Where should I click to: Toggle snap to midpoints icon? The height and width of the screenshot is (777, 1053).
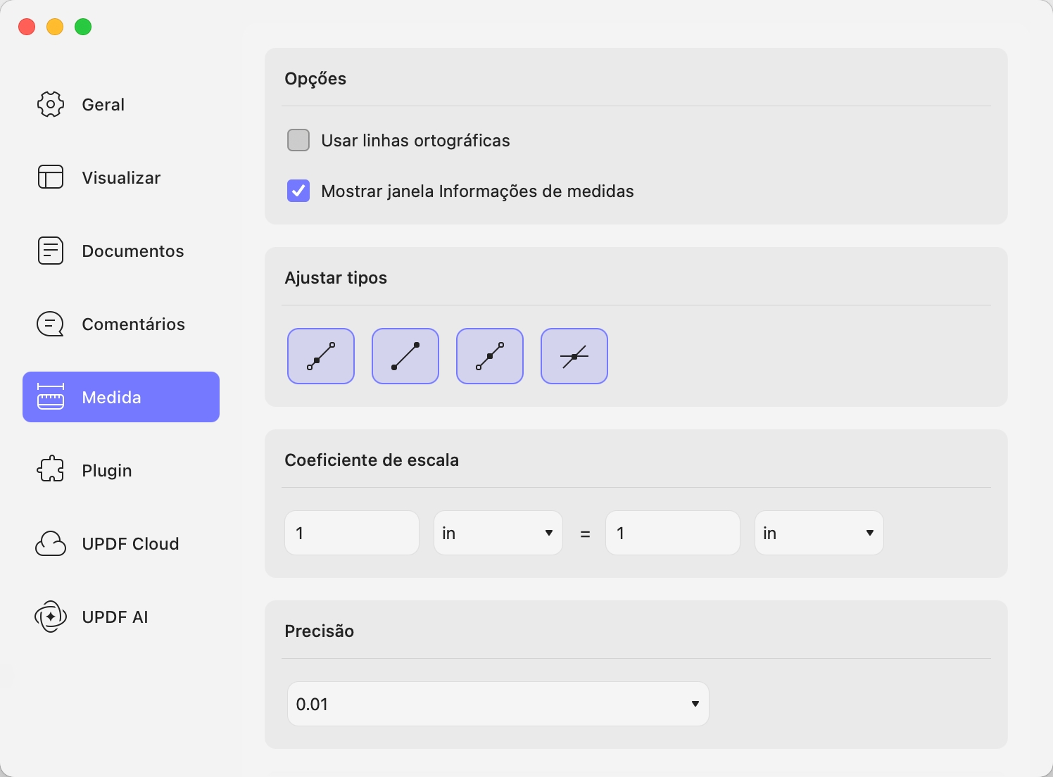click(x=490, y=356)
